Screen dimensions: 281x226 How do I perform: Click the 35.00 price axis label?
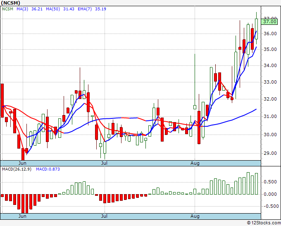(x=270, y=49)
